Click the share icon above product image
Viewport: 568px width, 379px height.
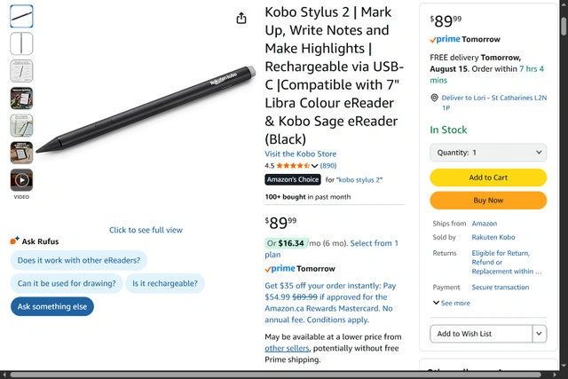(241, 19)
